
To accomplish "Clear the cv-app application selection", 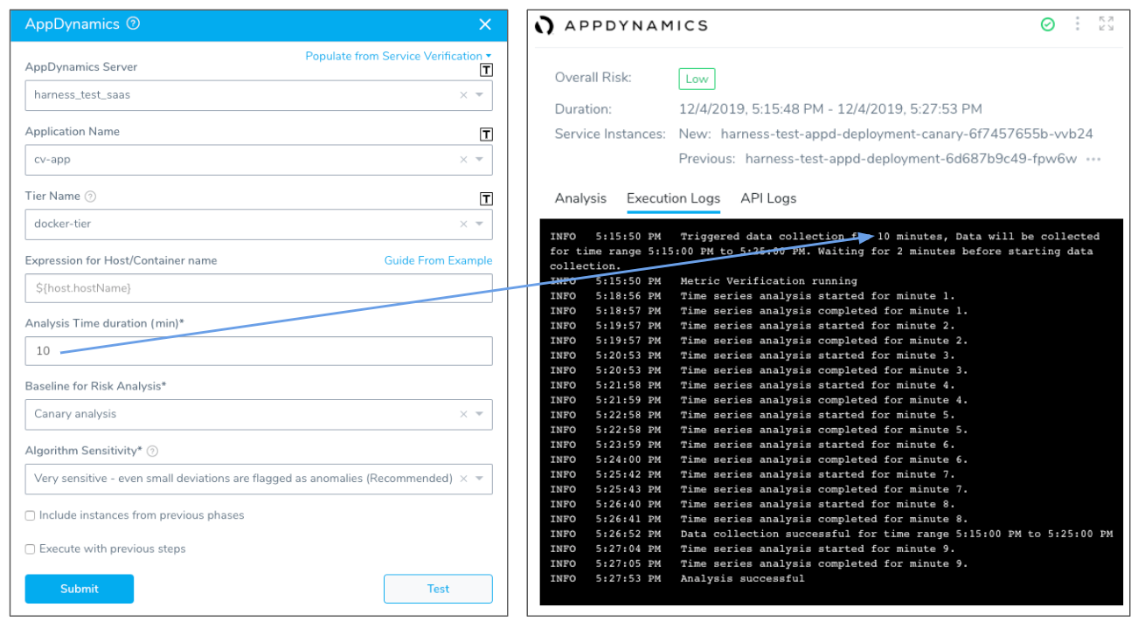I will (463, 160).
